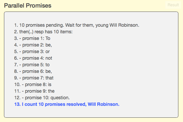
Task: Click the 'promise 9: the' entry
Action: (x=34, y=91)
